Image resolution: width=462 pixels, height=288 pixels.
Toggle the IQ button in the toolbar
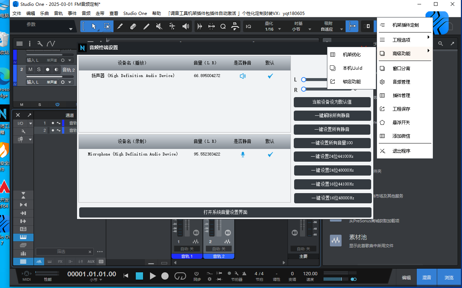click(248, 26)
